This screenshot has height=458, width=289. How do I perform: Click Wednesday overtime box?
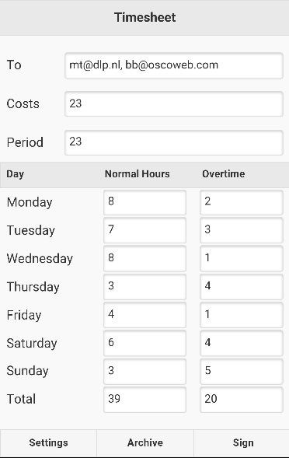(x=242, y=258)
